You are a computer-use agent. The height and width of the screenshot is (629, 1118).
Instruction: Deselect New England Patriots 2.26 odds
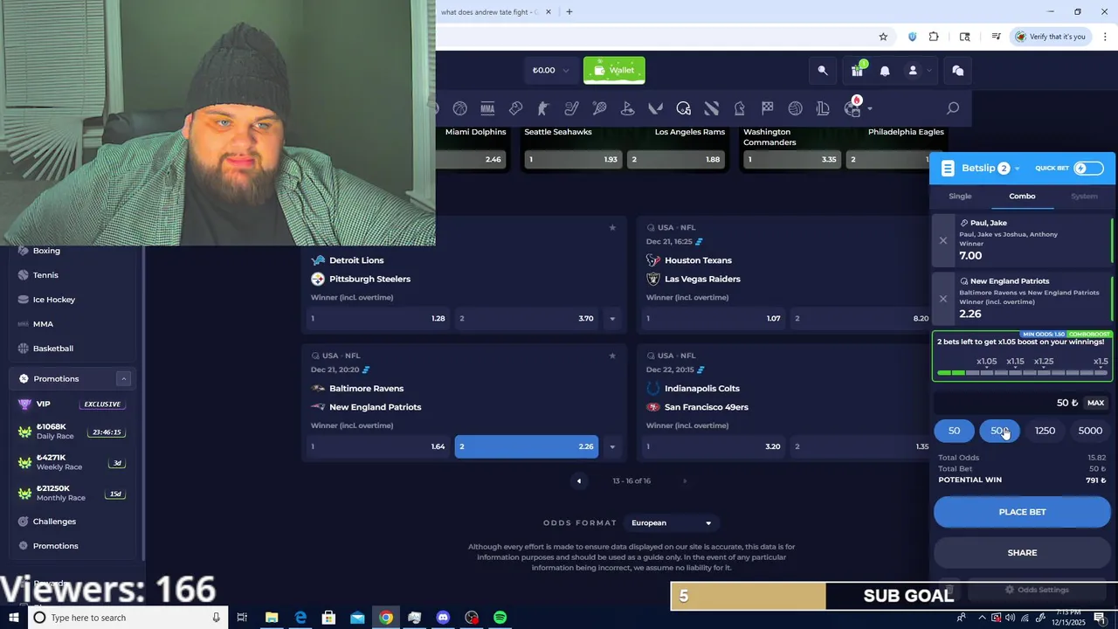526,446
